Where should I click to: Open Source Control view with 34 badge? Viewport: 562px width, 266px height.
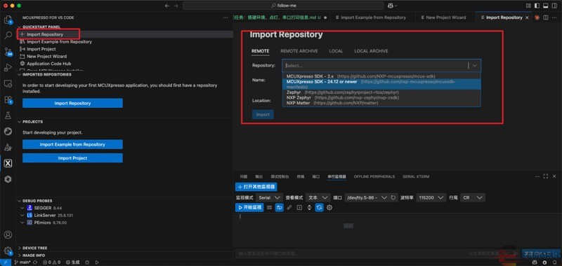click(x=8, y=51)
